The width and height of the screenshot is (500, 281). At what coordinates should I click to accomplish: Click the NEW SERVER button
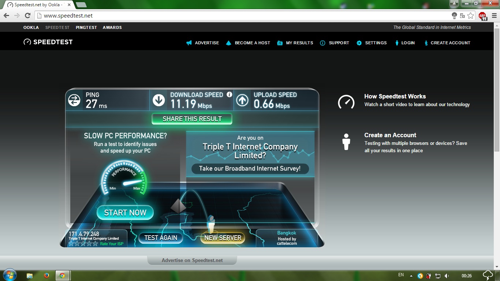[223, 238]
